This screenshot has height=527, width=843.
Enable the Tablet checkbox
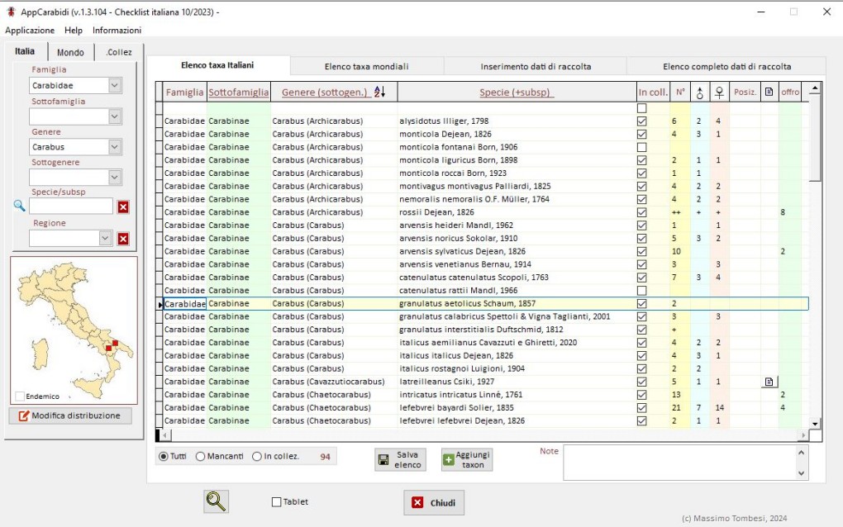click(277, 502)
